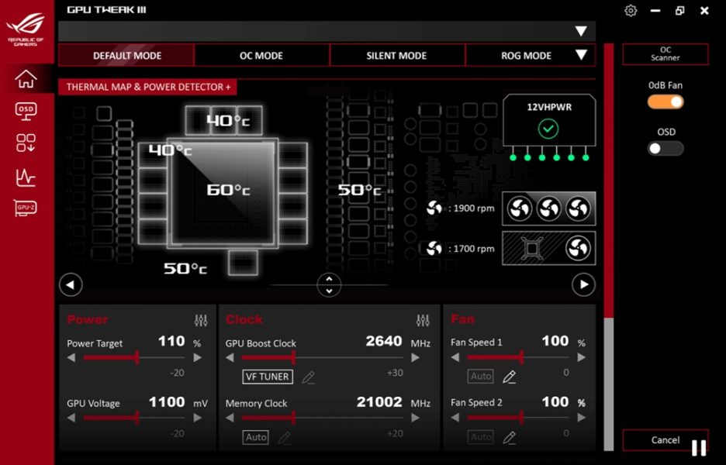Select the Home icon in the sidebar
This screenshot has height=465, width=726.
coord(26,78)
